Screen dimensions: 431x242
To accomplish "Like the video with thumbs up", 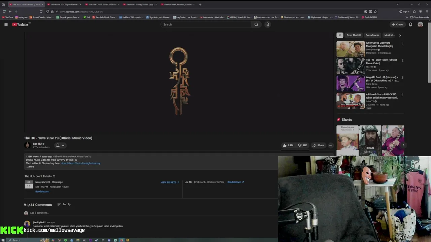I will [288, 145].
